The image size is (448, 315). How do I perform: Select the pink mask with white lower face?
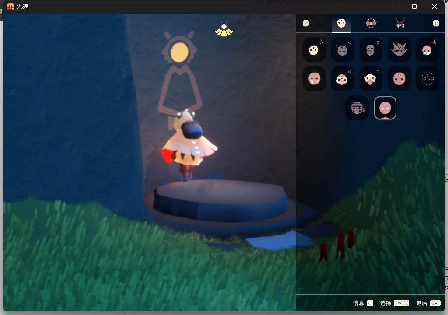point(427,50)
